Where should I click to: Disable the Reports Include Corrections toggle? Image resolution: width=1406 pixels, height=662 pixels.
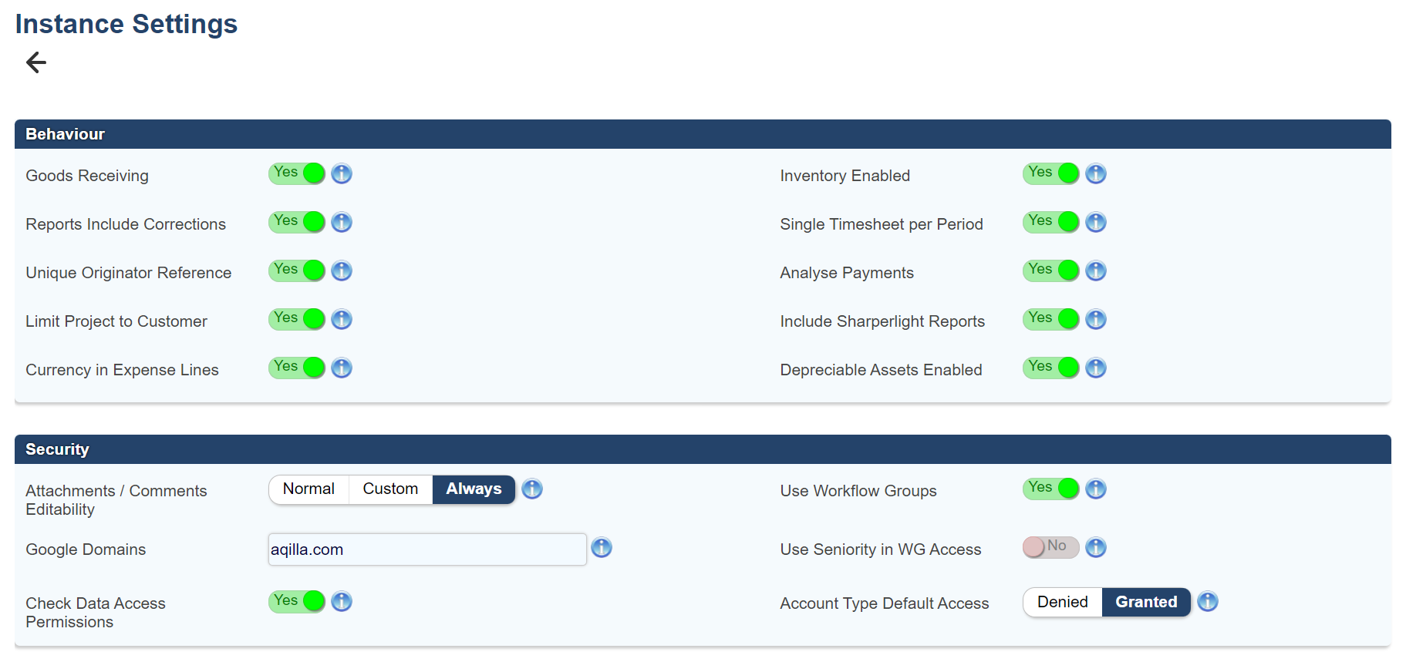pyautogui.click(x=297, y=222)
